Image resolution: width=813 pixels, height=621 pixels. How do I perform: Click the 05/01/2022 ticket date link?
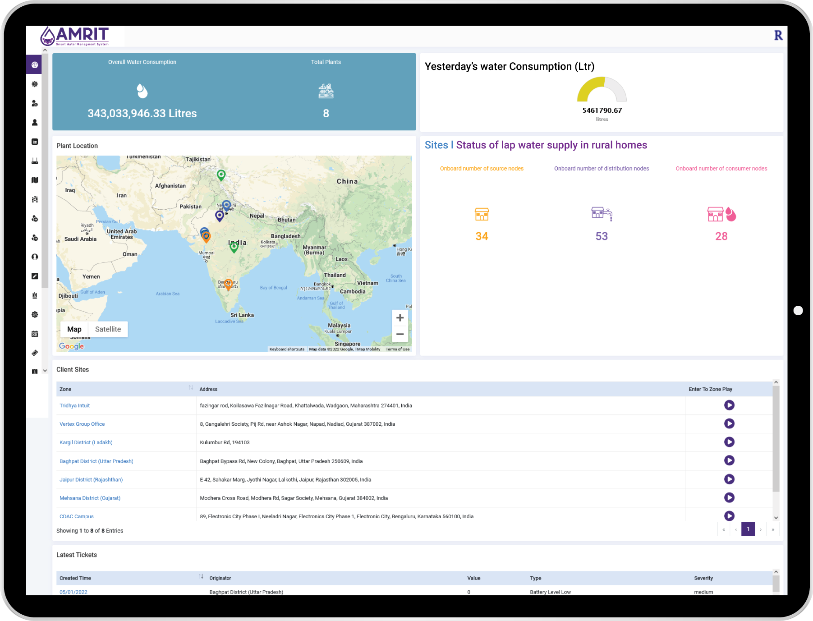(73, 592)
